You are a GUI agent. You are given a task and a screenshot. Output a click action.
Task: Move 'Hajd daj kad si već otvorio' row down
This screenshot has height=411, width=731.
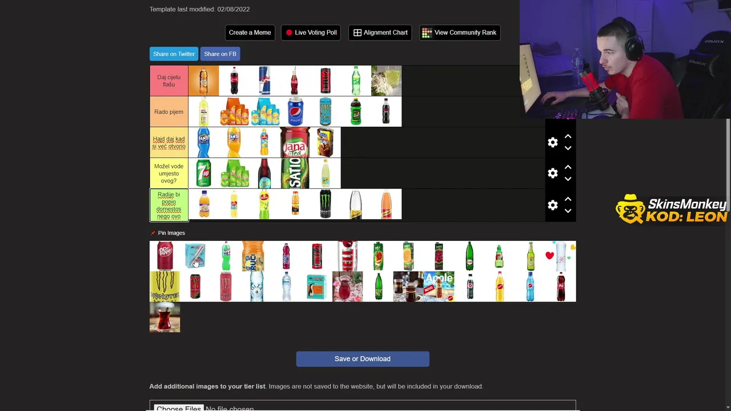point(568,148)
